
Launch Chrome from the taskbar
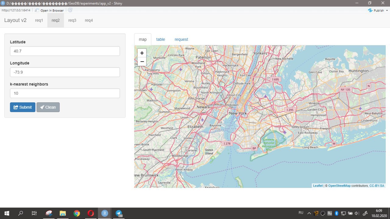(76, 213)
